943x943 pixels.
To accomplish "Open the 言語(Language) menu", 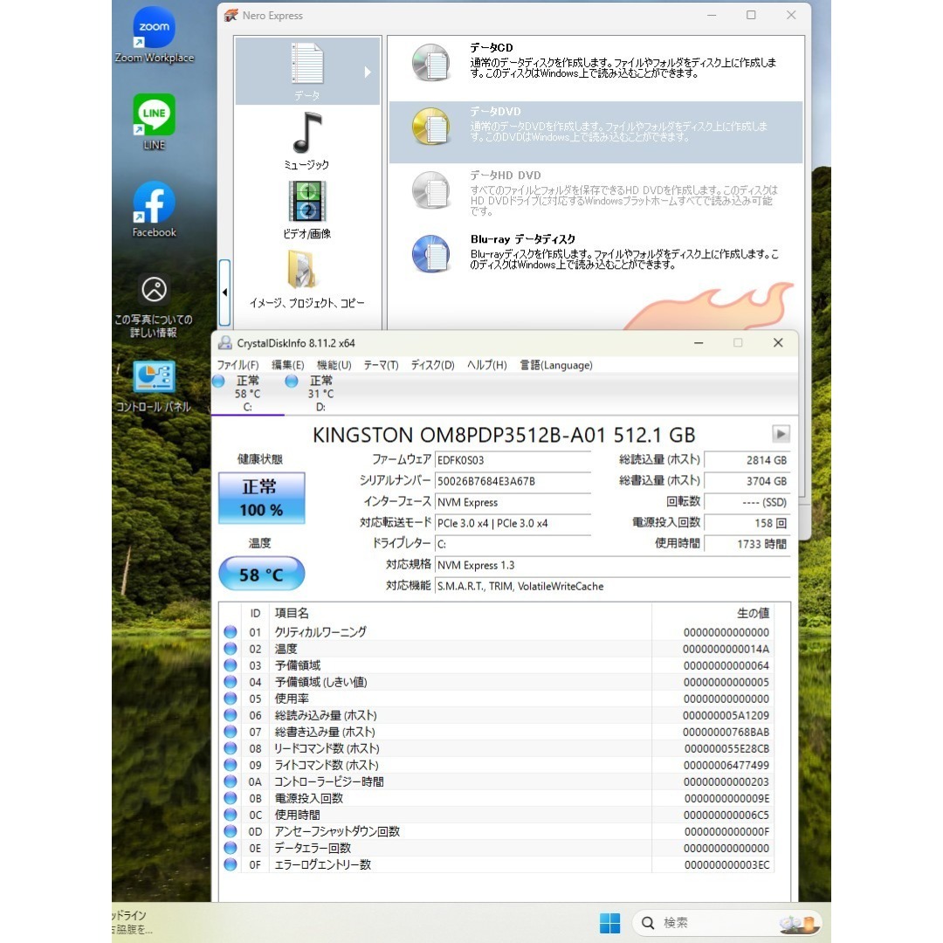I will [x=555, y=365].
